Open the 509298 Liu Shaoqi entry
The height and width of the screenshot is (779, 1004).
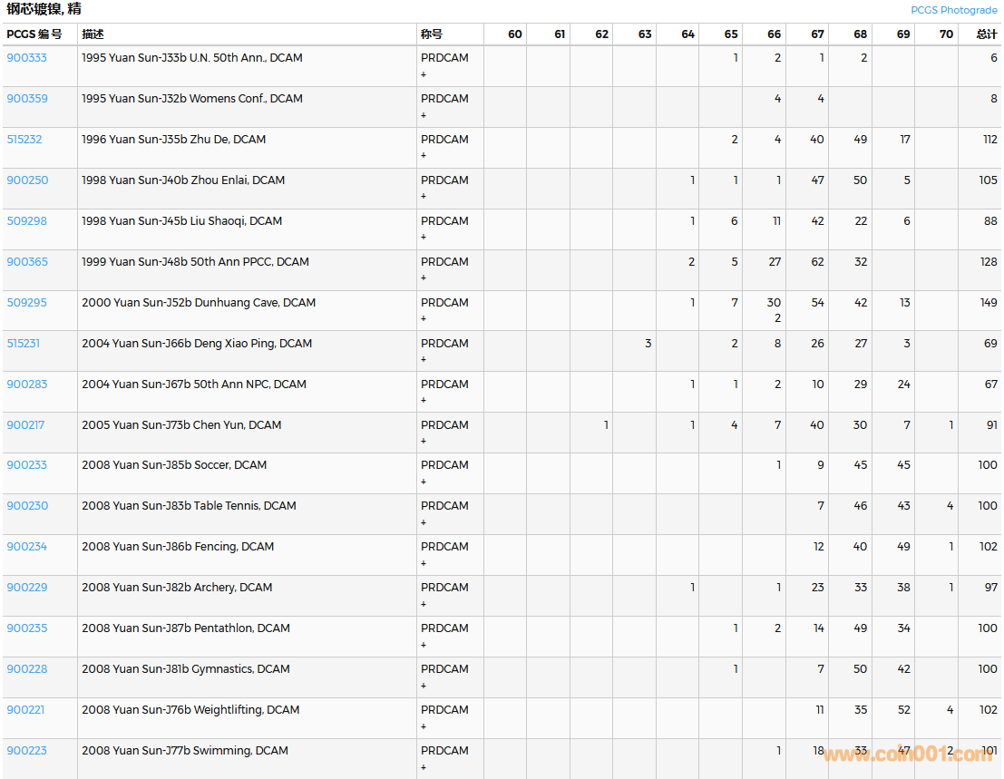click(26, 221)
